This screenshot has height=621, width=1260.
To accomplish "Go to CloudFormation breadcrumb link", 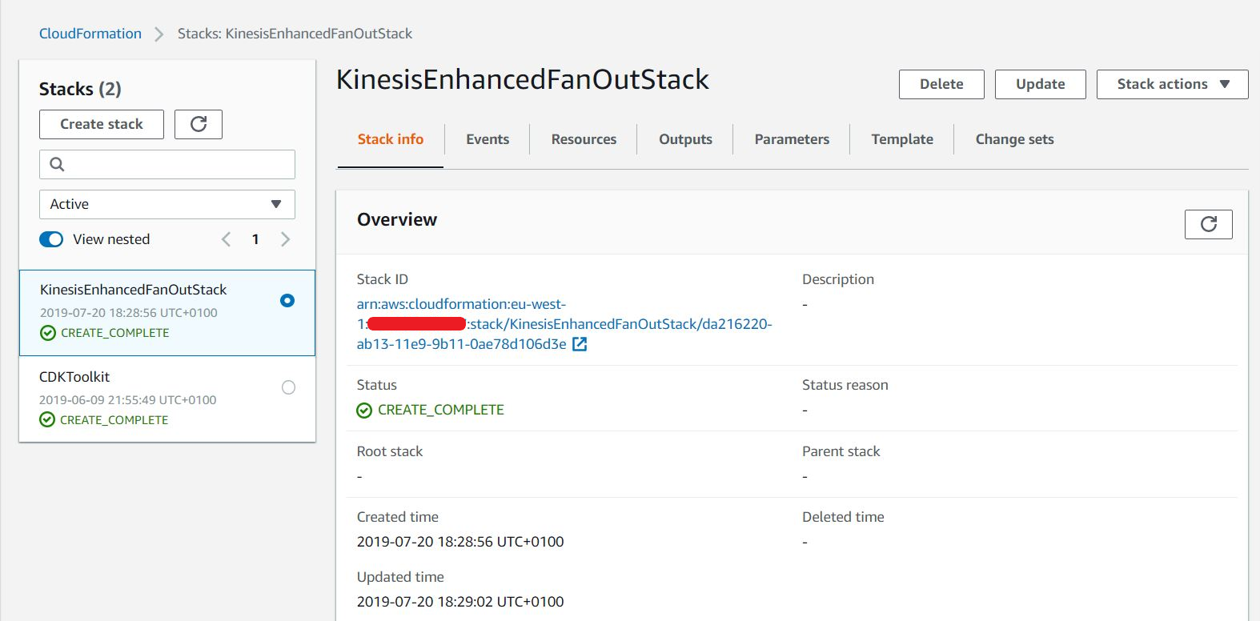I will pyautogui.click(x=90, y=34).
